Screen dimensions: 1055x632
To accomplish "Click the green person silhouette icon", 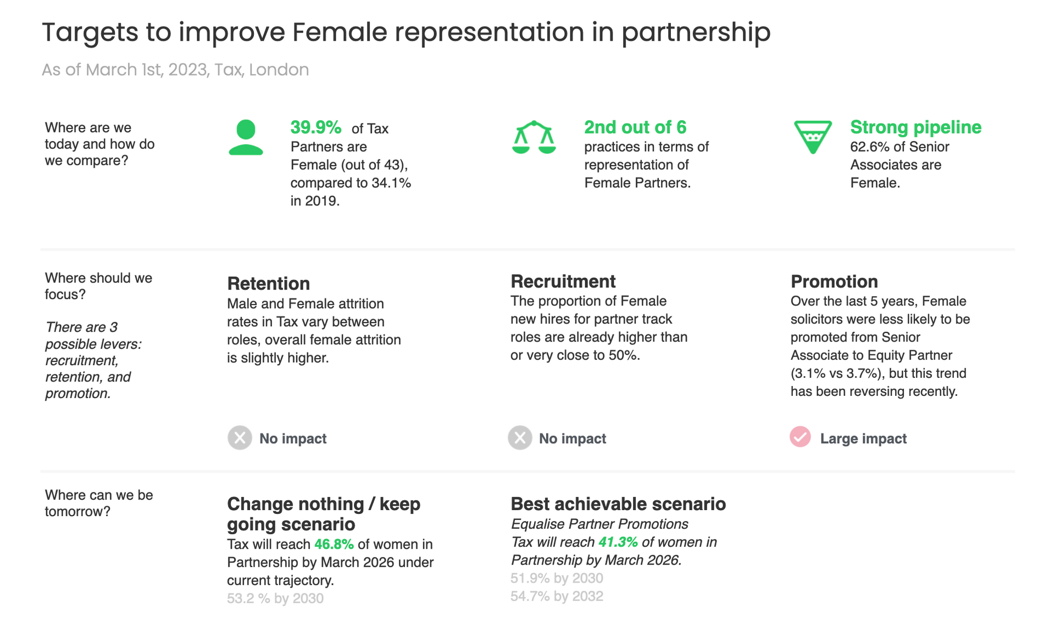I will 246,137.
